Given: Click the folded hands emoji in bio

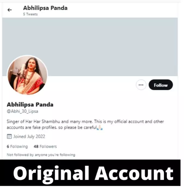Looking at the screenshot, I should pyautogui.click(x=99, y=127).
